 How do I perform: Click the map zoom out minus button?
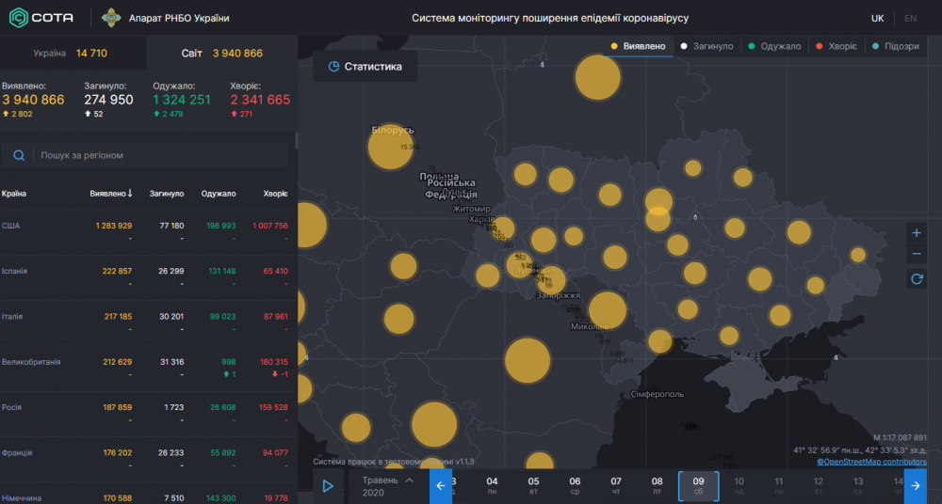pos(917,255)
